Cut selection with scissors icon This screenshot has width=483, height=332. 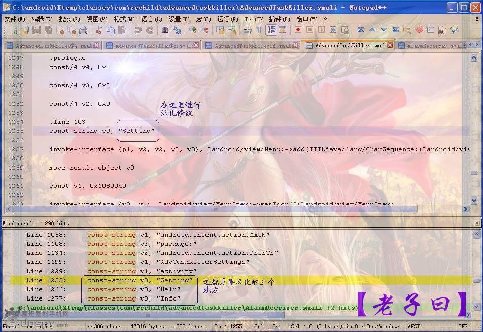[98, 30]
